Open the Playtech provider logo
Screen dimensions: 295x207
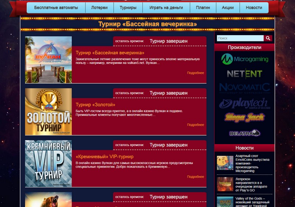click(244, 103)
